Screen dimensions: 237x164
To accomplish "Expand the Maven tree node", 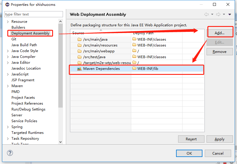I will (x=8, y=86).
